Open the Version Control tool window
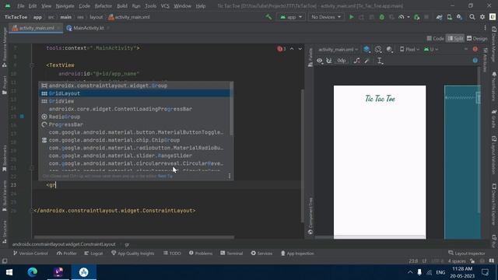Image resolution: width=498 pixels, height=280 pixels. pyautogui.click(x=30, y=254)
